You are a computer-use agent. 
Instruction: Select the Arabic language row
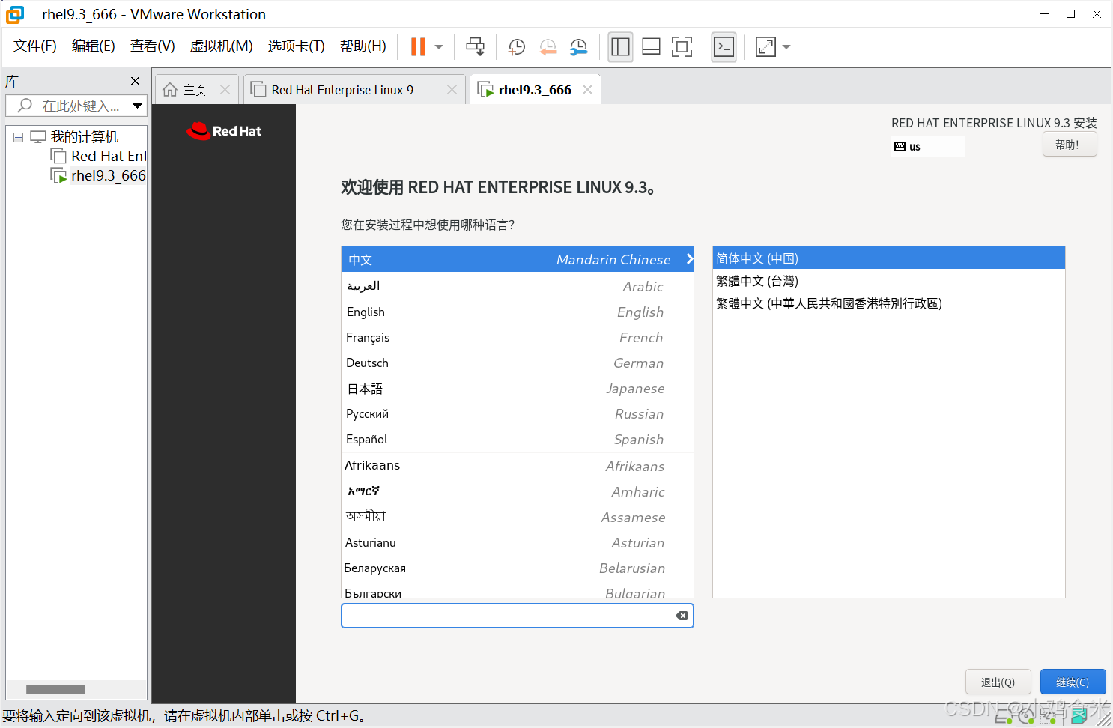[x=518, y=286]
